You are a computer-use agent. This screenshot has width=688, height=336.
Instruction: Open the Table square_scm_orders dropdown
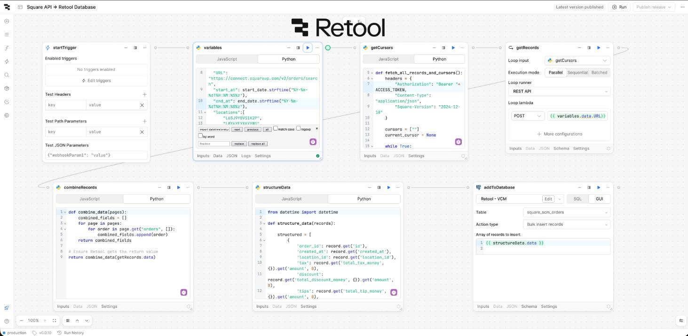tap(567, 212)
